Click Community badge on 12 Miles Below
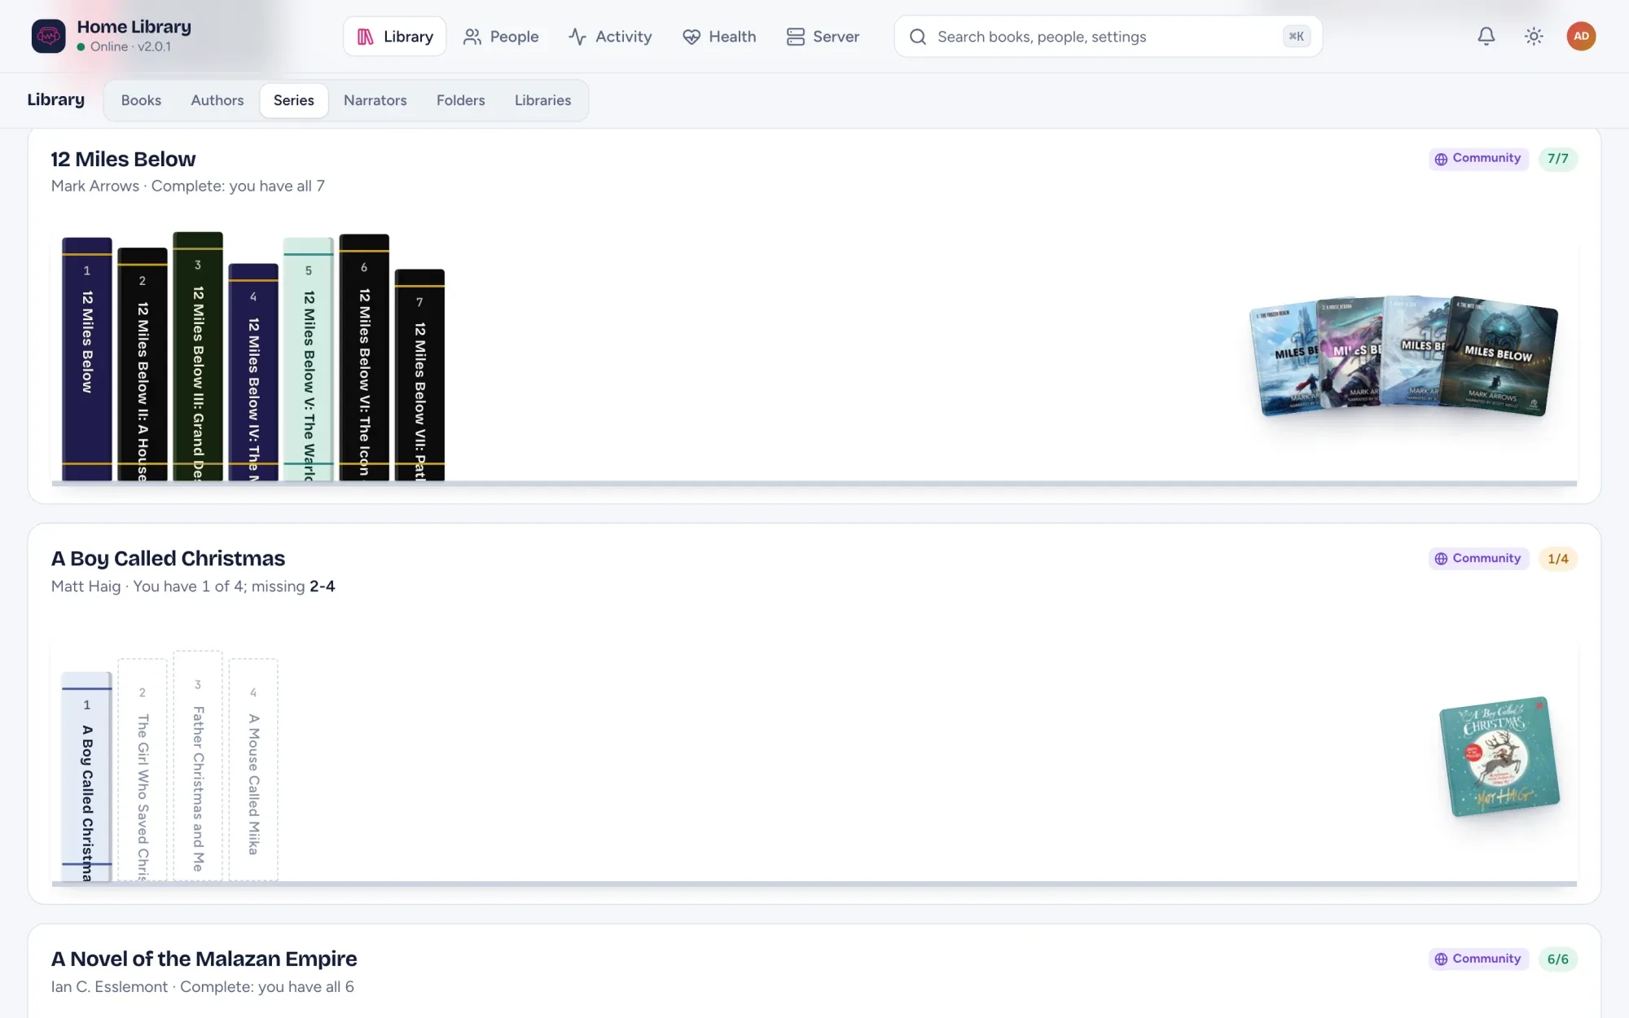 tap(1478, 159)
